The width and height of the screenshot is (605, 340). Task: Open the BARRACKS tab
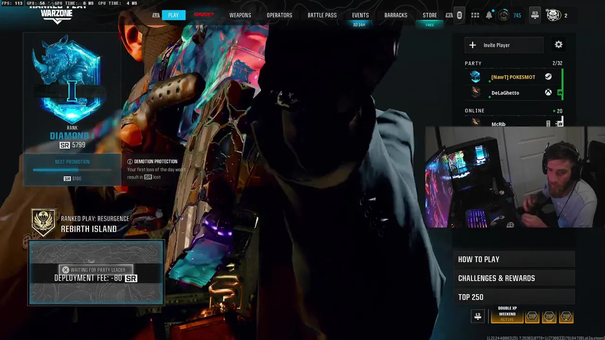pos(396,15)
